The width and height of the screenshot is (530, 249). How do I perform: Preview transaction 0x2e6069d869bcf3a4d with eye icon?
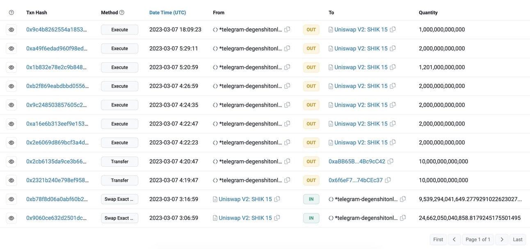(11, 142)
